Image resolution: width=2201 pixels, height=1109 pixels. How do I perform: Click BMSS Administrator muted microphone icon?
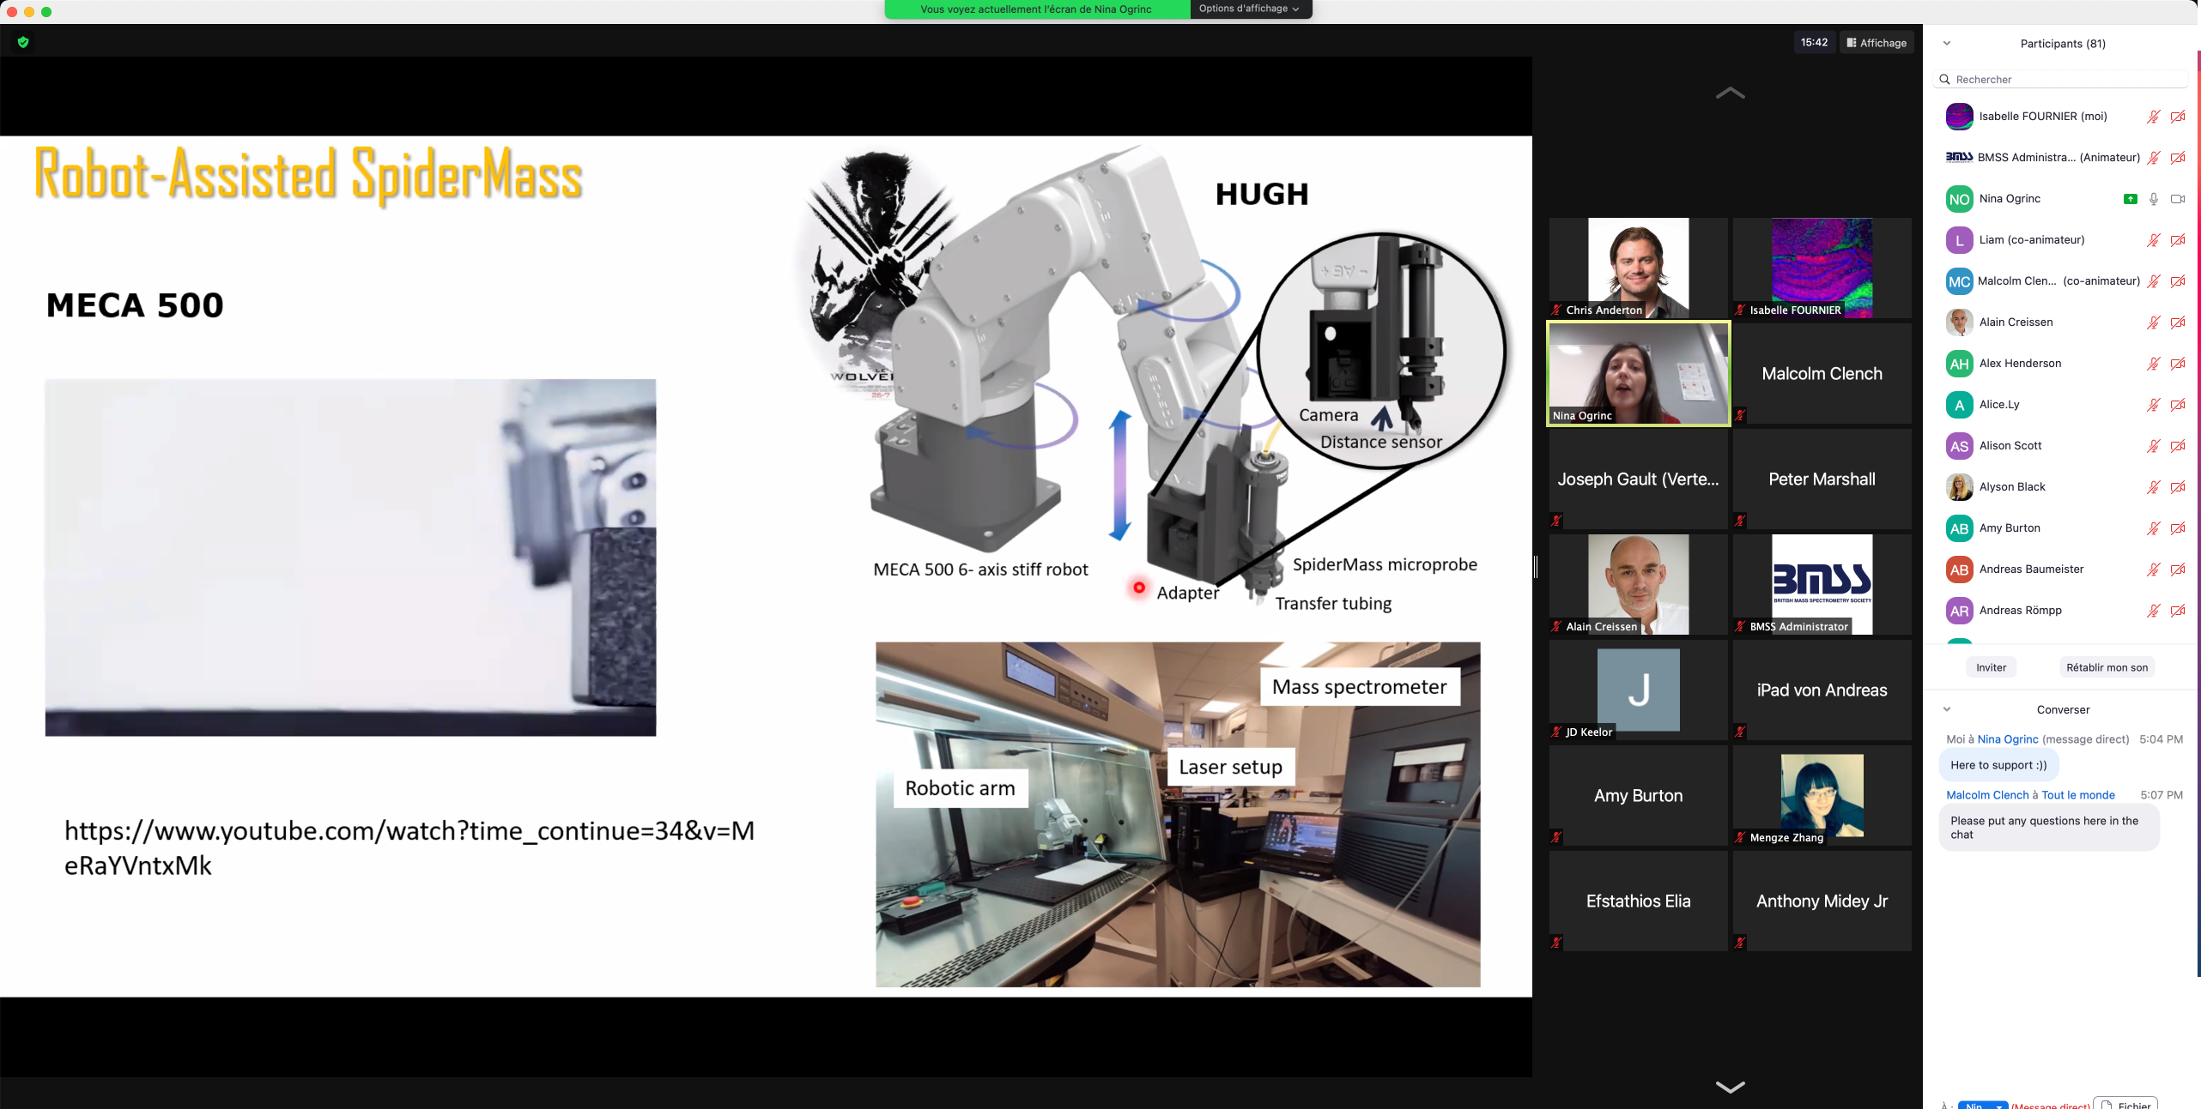click(2153, 158)
